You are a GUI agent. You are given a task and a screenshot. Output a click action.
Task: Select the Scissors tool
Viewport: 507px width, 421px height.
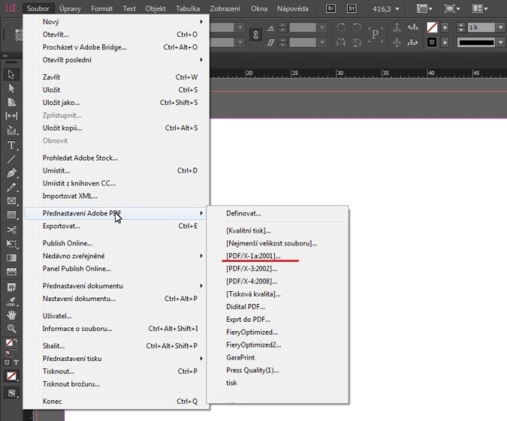(11, 230)
